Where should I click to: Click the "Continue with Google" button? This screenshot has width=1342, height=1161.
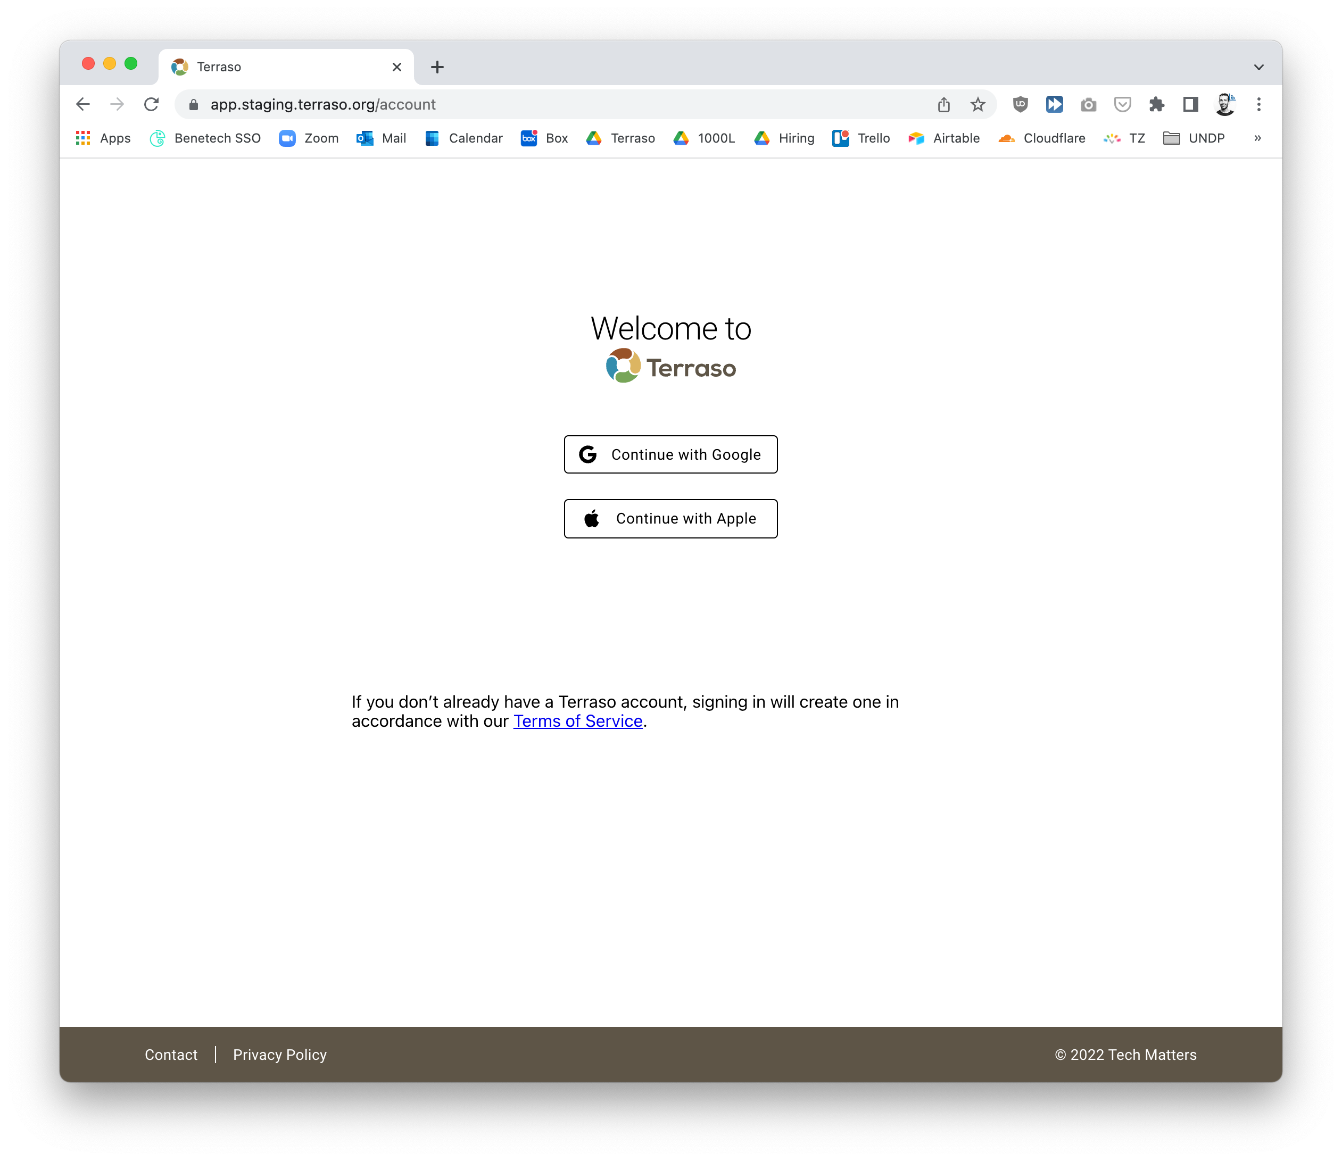[670, 454]
